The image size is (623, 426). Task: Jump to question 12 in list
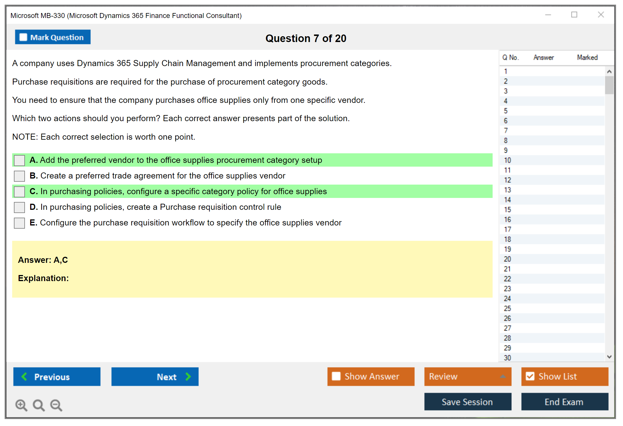tap(508, 180)
